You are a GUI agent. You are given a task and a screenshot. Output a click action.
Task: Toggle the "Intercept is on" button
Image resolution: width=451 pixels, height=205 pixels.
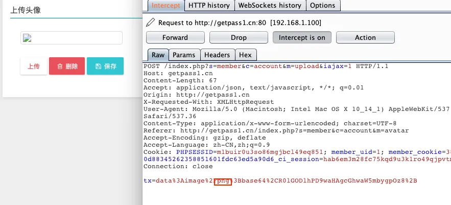coord(302,37)
